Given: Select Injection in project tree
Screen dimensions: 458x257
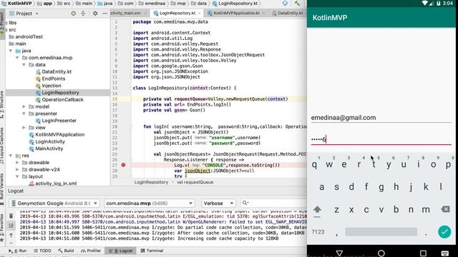Looking at the screenshot, I should click(x=52, y=86).
